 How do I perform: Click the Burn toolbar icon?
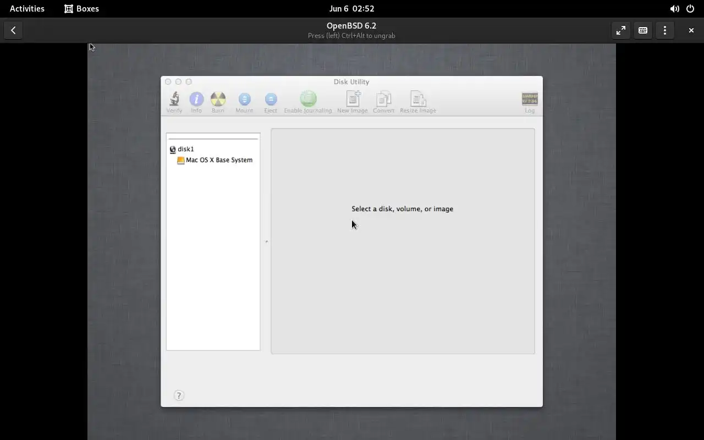(x=218, y=99)
